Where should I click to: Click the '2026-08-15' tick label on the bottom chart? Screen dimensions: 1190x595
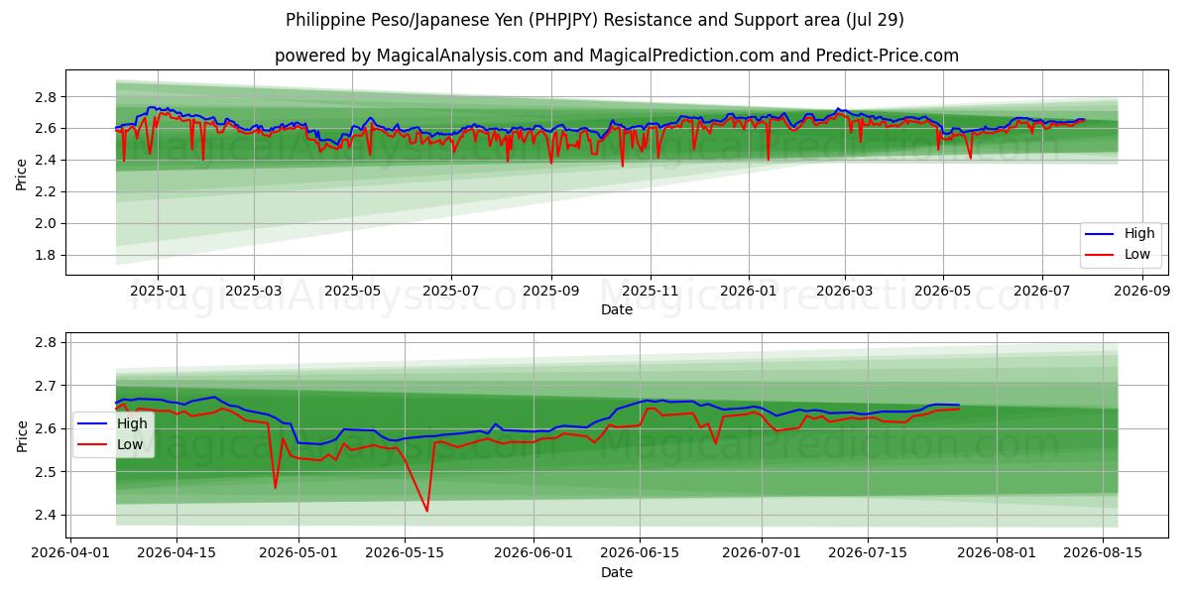[1103, 554]
